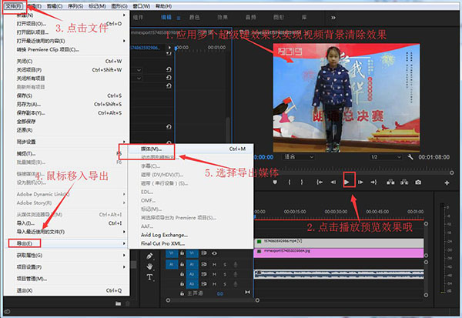Click the status bar icon at bottom left
The width and height of the screenshot is (462, 318).
[x=7, y=312]
